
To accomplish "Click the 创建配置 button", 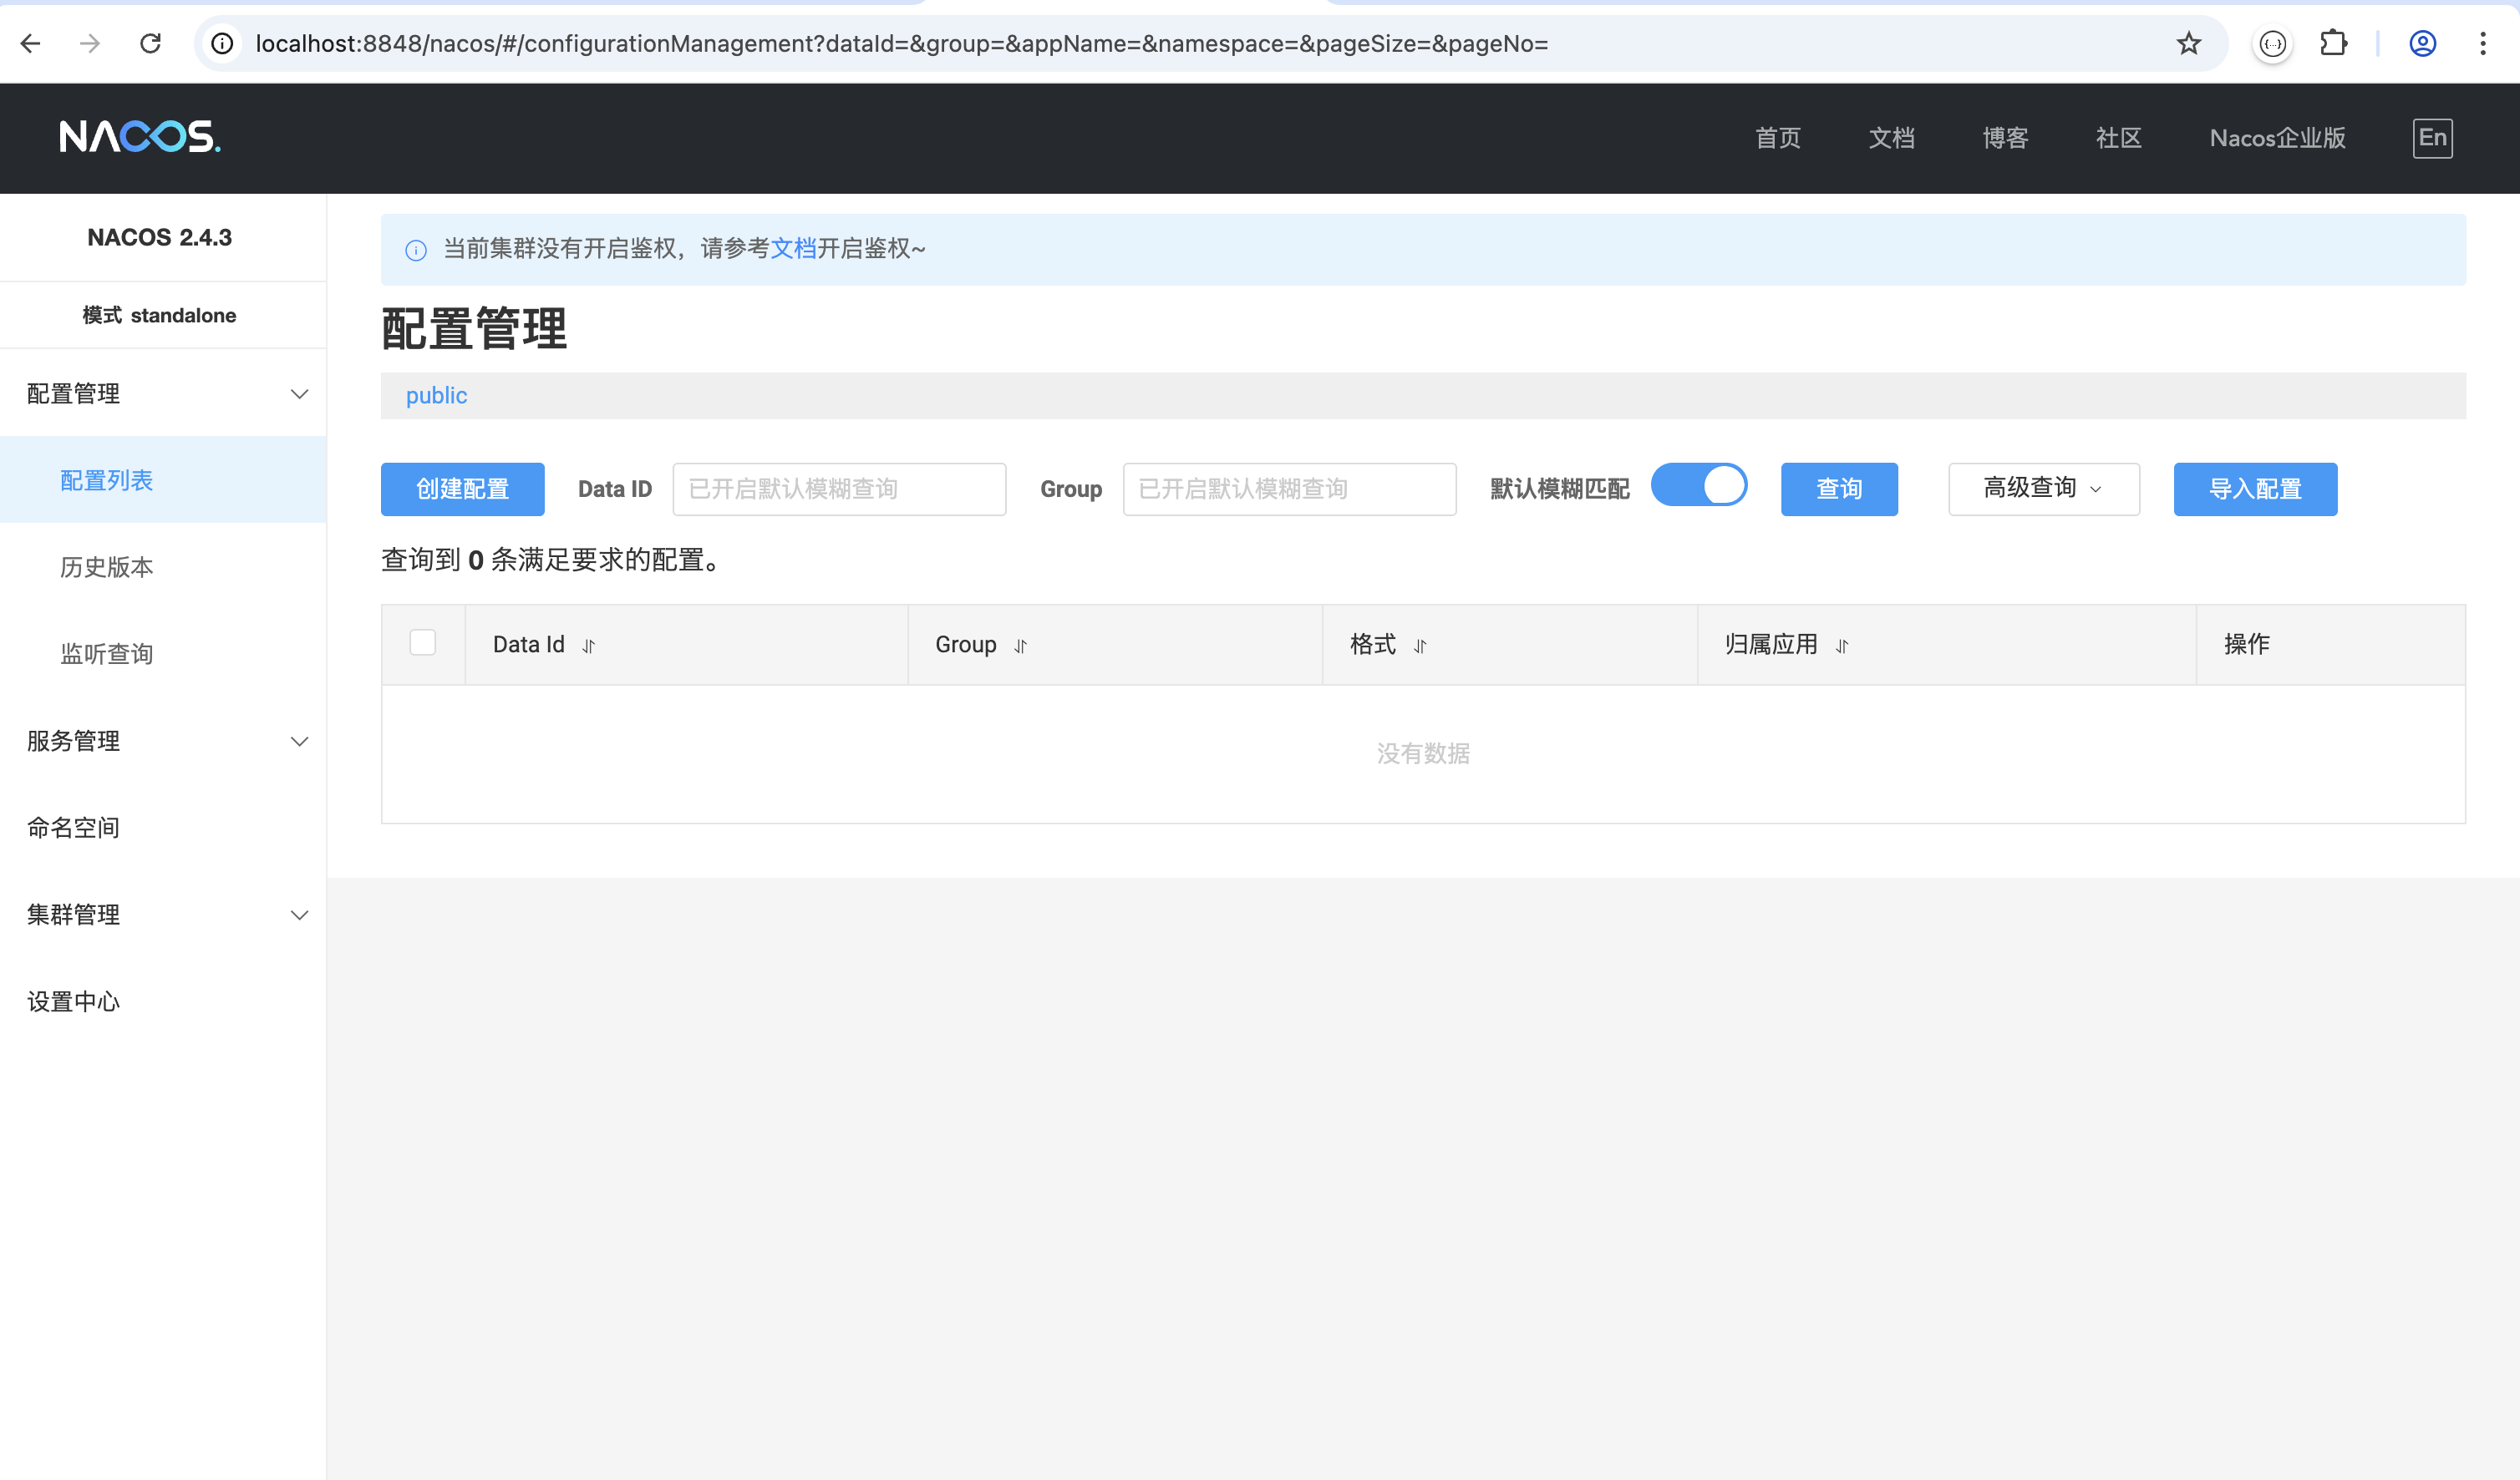I will point(462,489).
